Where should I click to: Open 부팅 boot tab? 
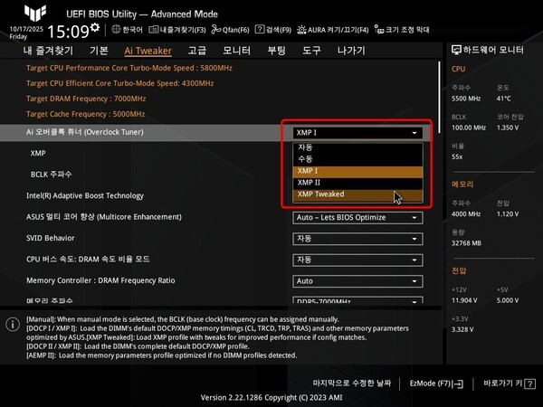click(x=276, y=51)
